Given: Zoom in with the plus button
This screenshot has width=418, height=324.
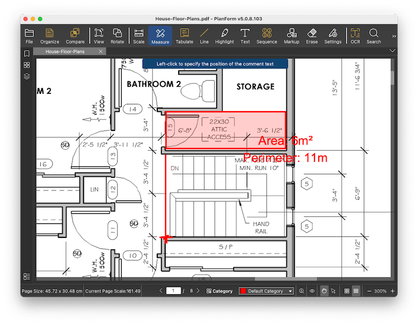Looking at the screenshot, I should (392, 291).
